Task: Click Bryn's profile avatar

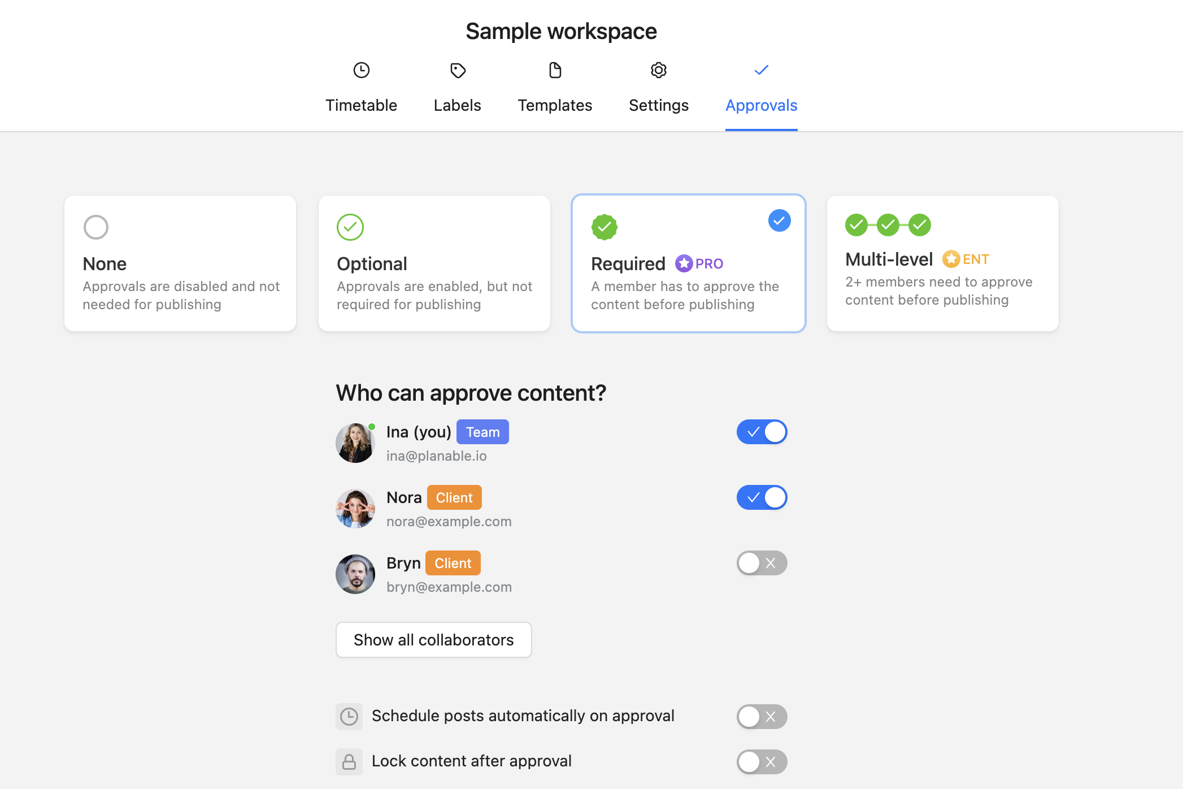Action: point(355,574)
